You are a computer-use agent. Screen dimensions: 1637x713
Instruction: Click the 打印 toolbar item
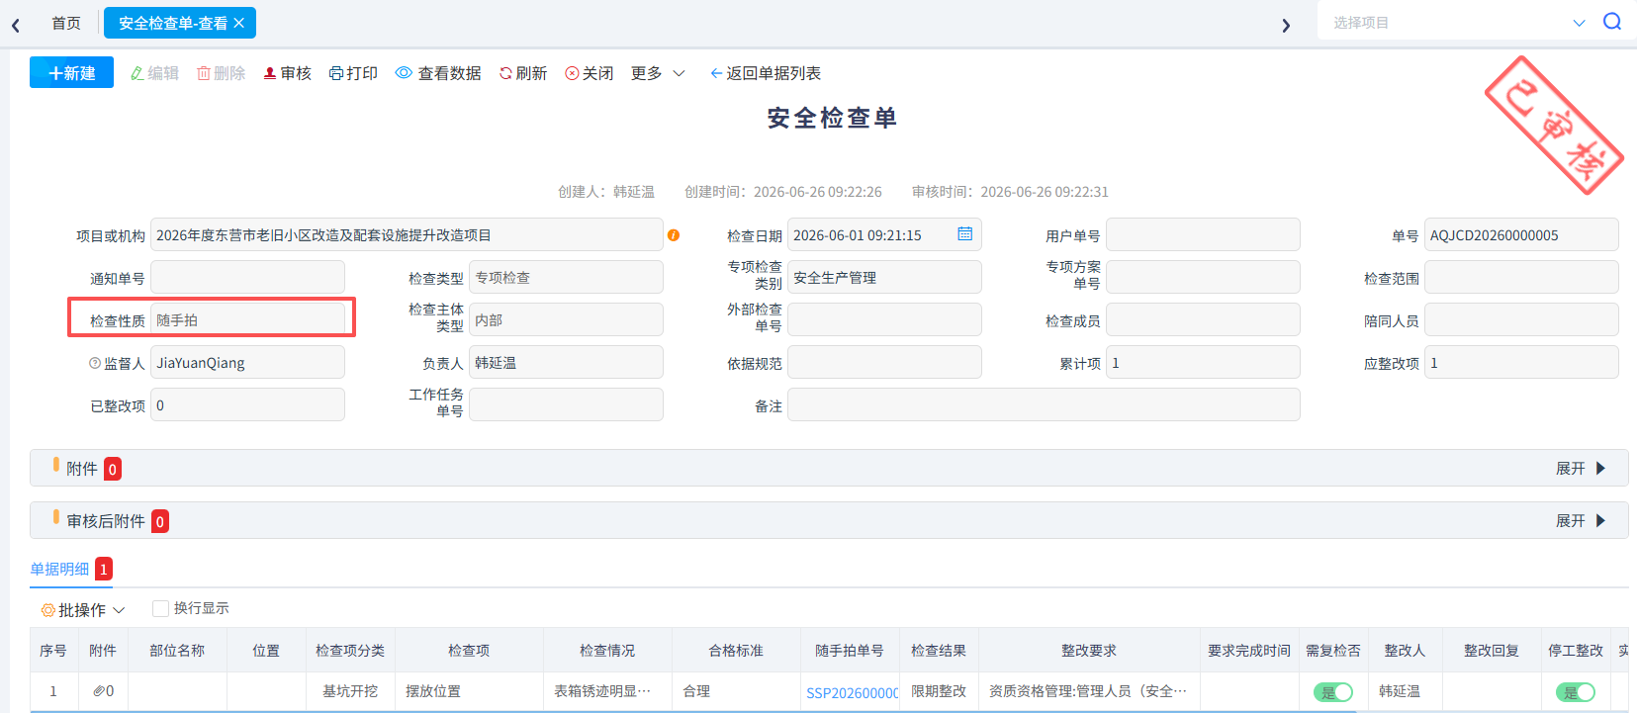tap(353, 73)
